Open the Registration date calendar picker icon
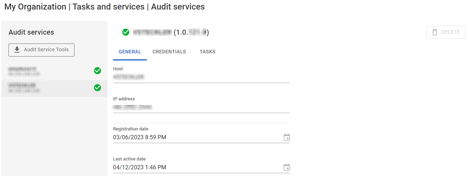 pyautogui.click(x=287, y=137)
